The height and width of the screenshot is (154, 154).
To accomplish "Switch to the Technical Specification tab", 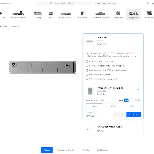I will (x=66, y=150).
